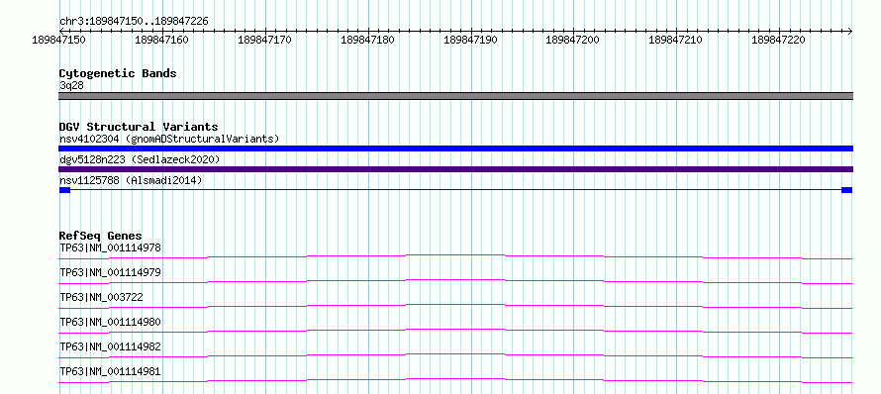
Task: Click the chr3:189847150..189847226 region label
Action: pos(134,21)
